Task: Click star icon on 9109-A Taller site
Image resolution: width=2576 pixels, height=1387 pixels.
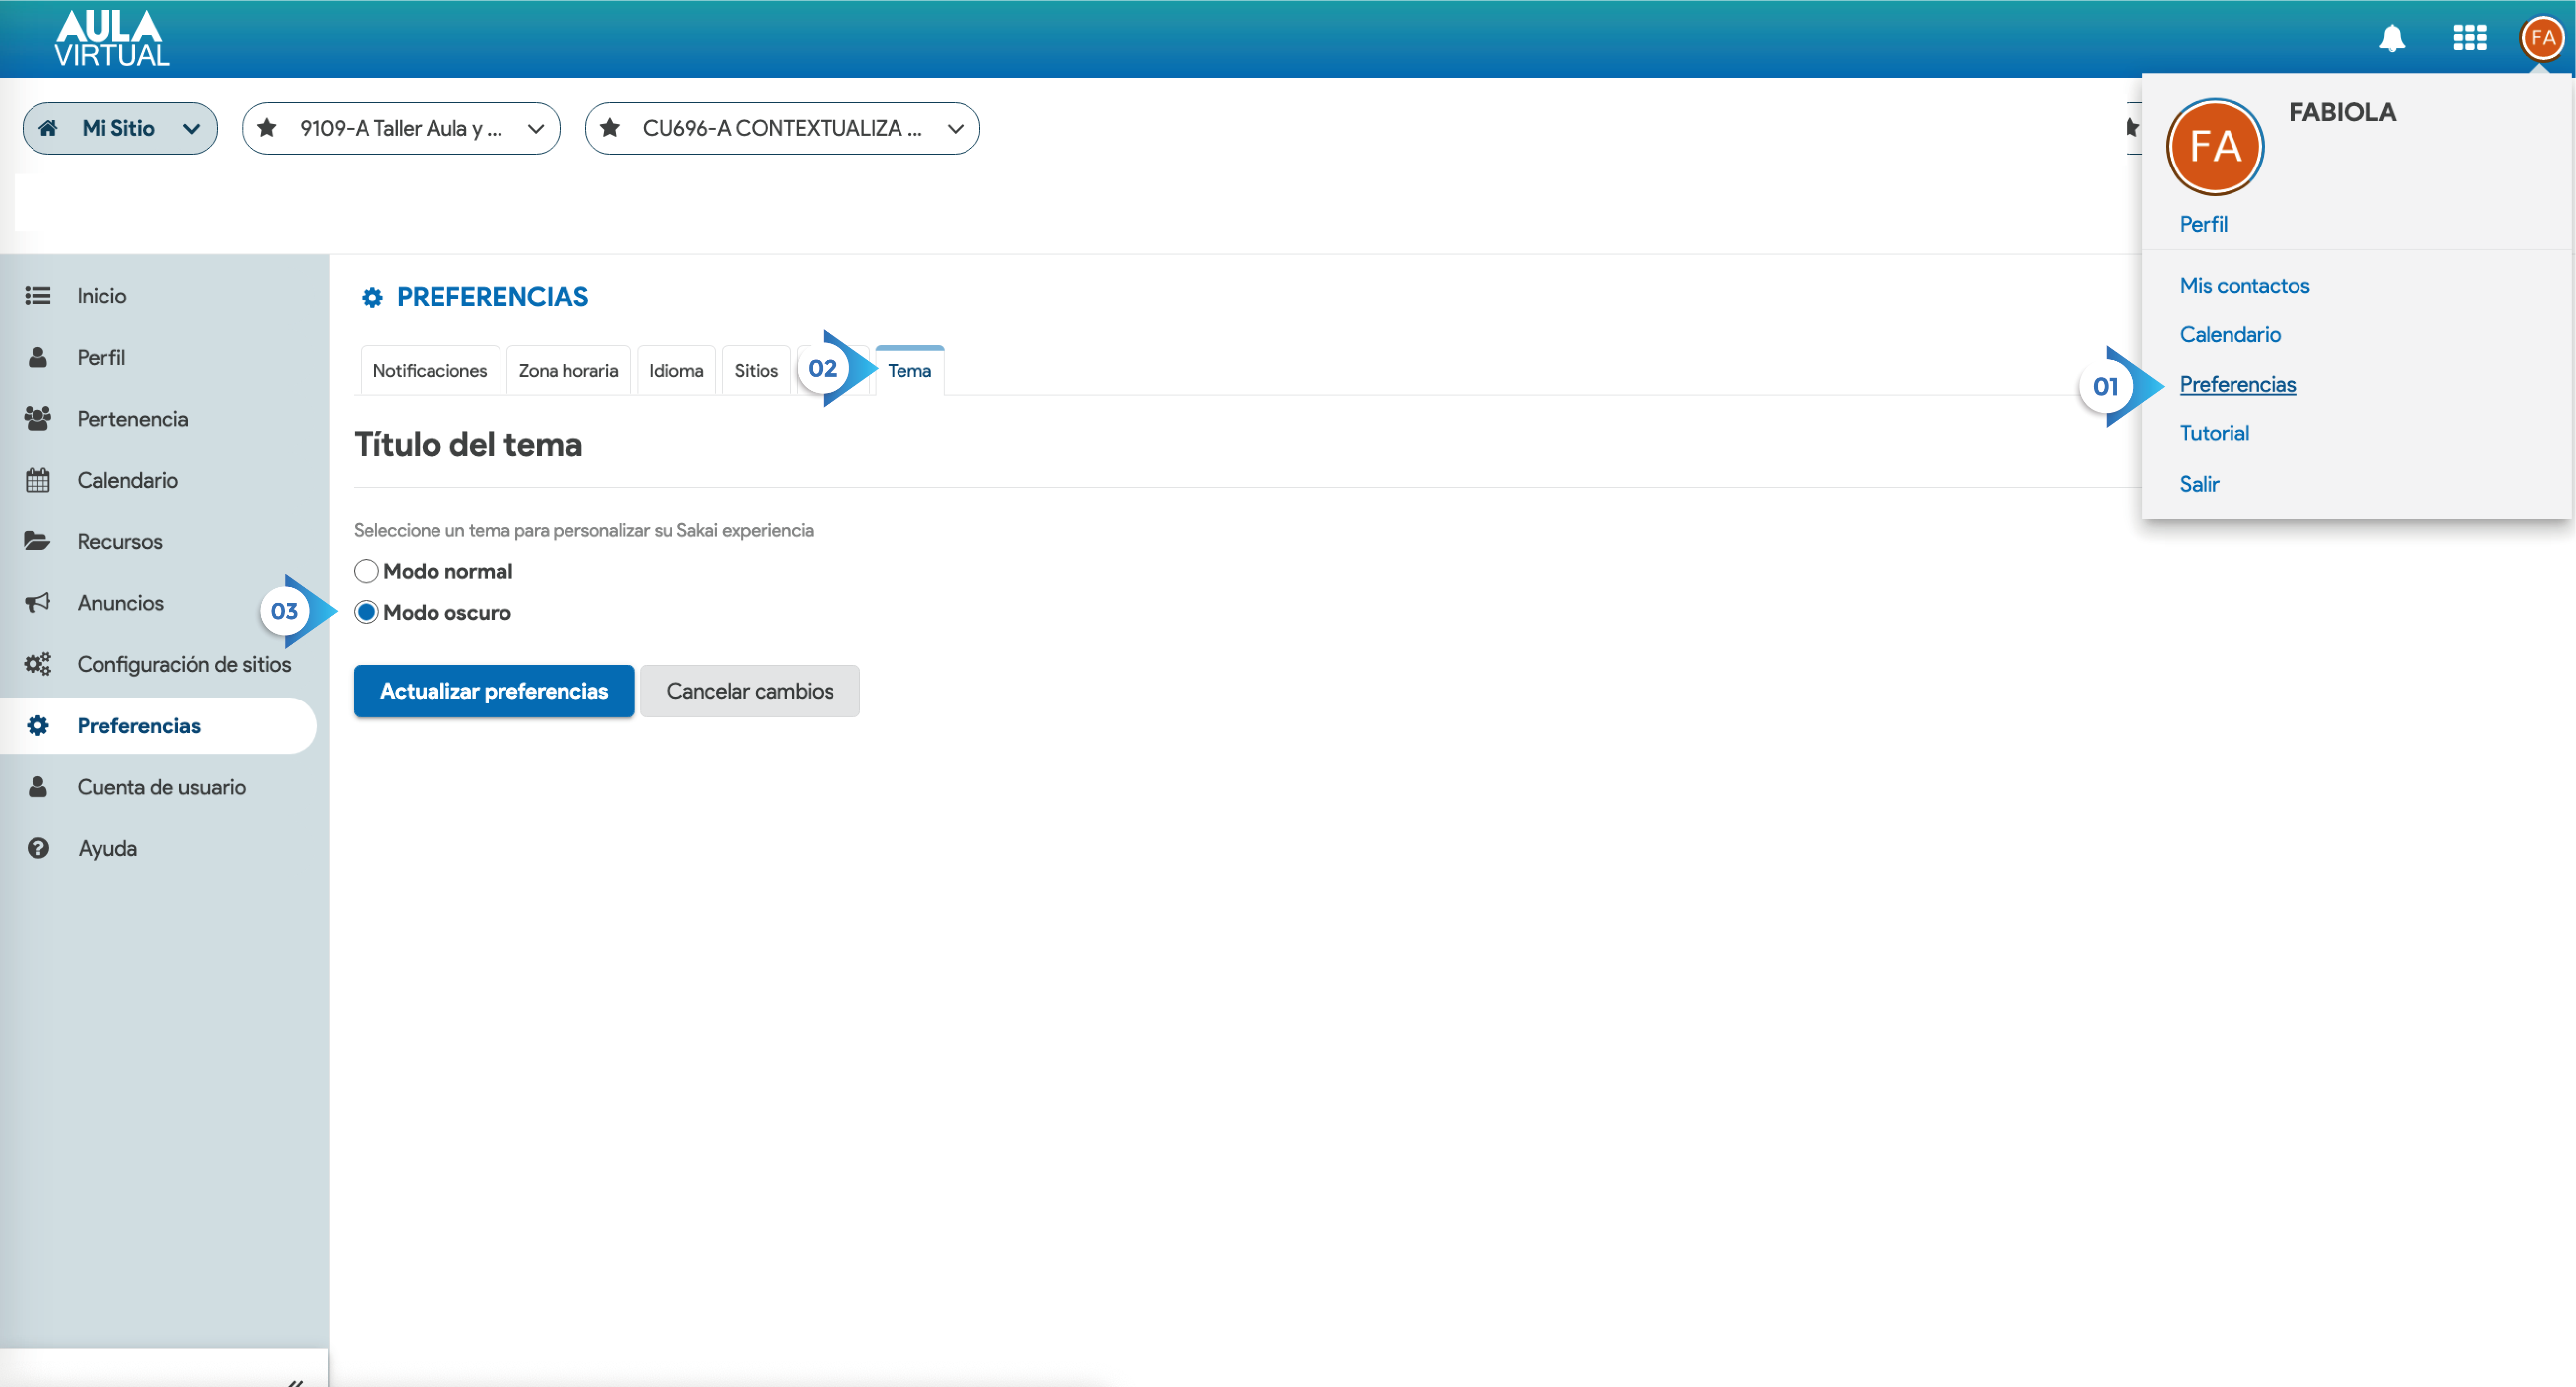Action: click(x=267, y=128)
